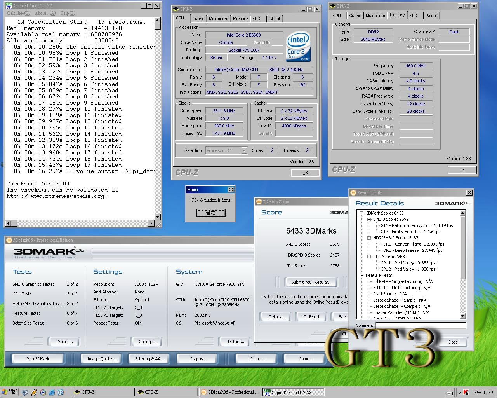The width and height of the screenshot is (497, 398).
Task: Click the Super PI title bar icon
Action: click(9, 6)
